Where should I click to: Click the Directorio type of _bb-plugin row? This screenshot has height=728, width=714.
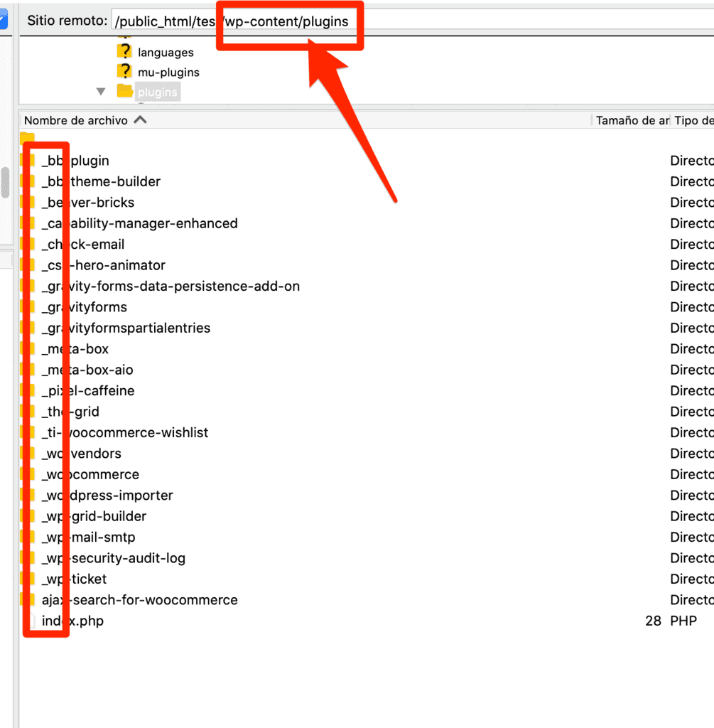coord(692,161)
